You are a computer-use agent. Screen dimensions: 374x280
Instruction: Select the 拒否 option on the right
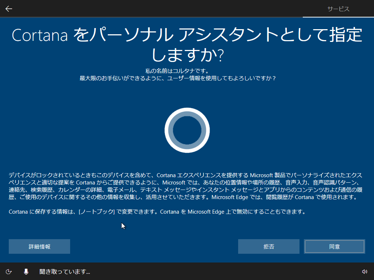click(x=268, y=246)
